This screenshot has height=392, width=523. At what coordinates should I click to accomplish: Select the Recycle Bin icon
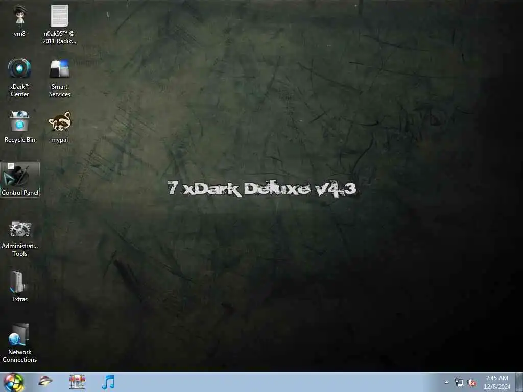pos(20,127)
